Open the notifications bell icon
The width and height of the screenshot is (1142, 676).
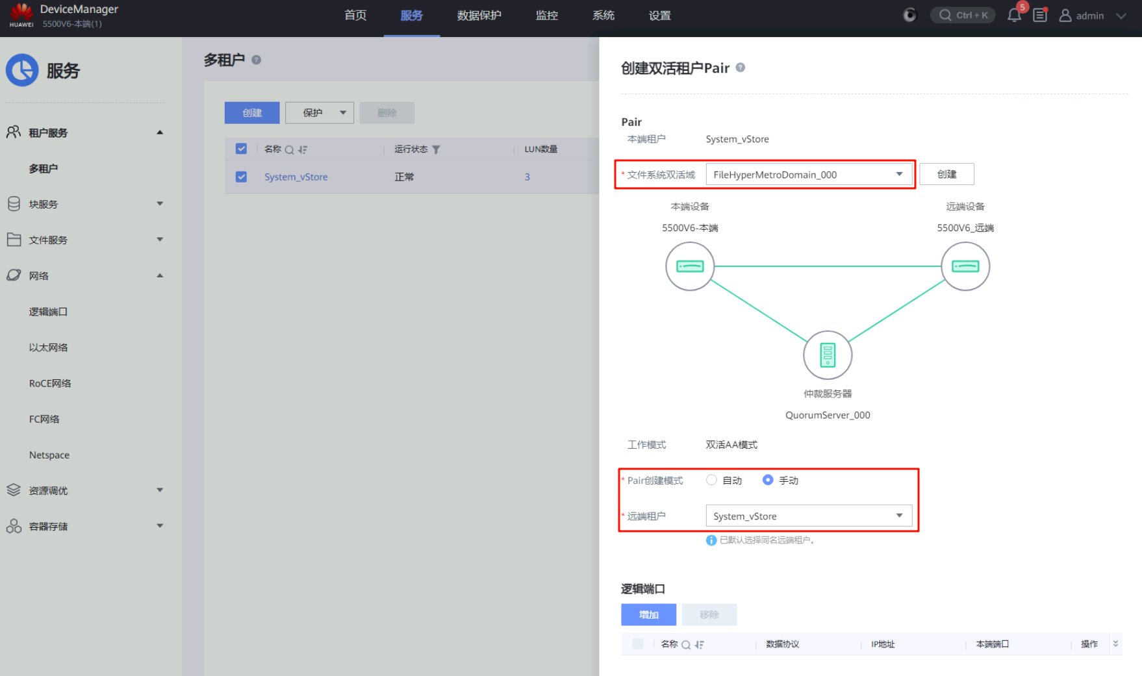click(1013, 16)
